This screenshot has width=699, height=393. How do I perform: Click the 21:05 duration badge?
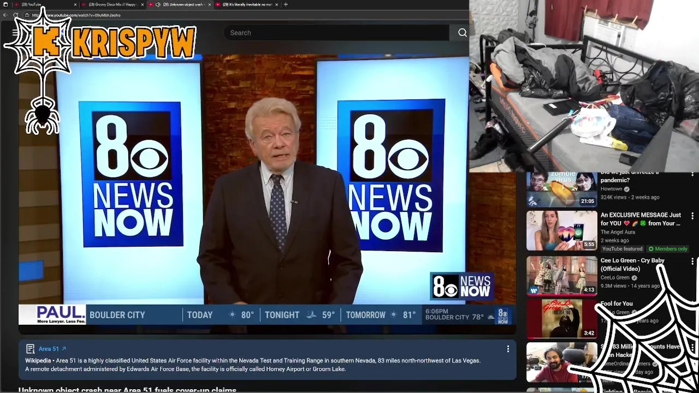588,201
